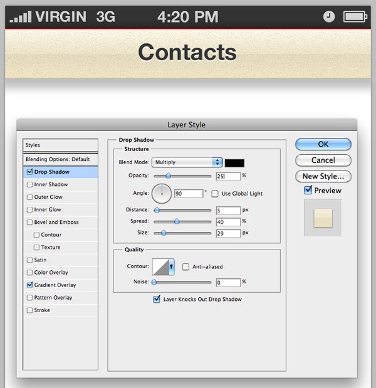Toggle the Anti-aliased checkbox
Screen dimensions: 376x388
pyautogui.click(x=186, y=266)
